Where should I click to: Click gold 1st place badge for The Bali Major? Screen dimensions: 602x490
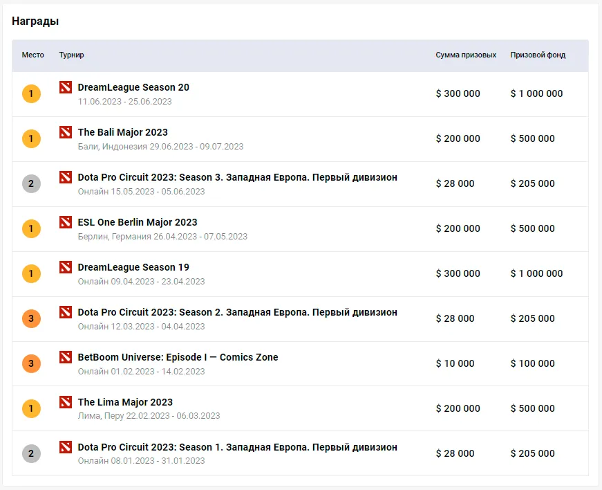pos(32,138)
